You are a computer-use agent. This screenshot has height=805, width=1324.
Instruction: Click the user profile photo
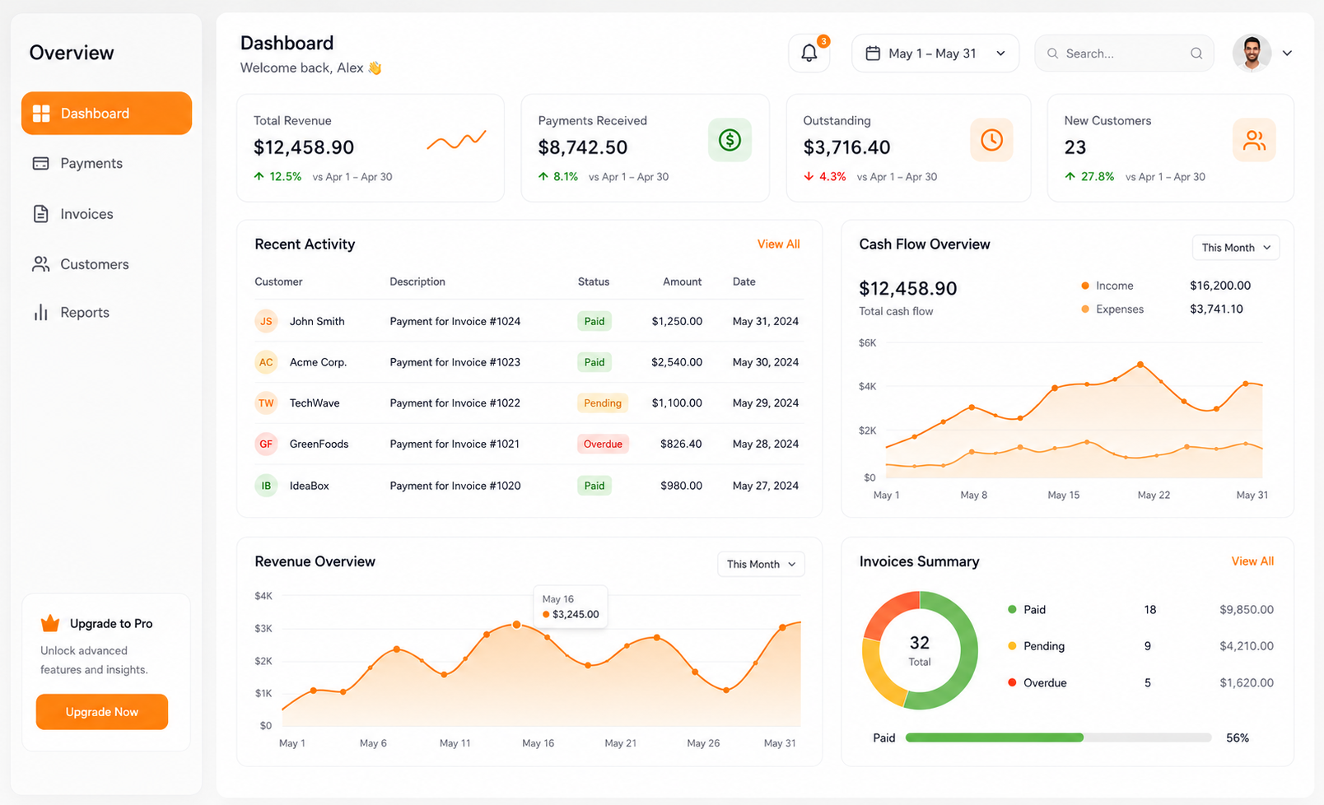1252,54
